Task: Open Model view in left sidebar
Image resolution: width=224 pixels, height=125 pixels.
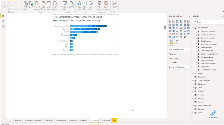Action: [x=3, y=26]
